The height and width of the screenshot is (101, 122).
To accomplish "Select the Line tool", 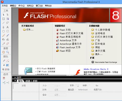I will [x=4, y=23].
